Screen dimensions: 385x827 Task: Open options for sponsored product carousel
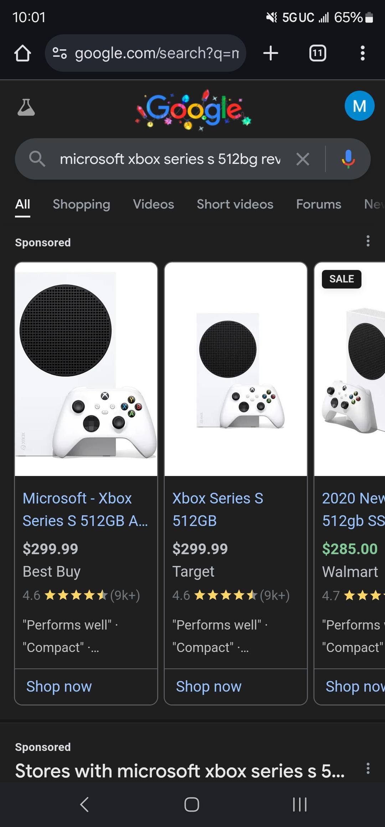368,241
